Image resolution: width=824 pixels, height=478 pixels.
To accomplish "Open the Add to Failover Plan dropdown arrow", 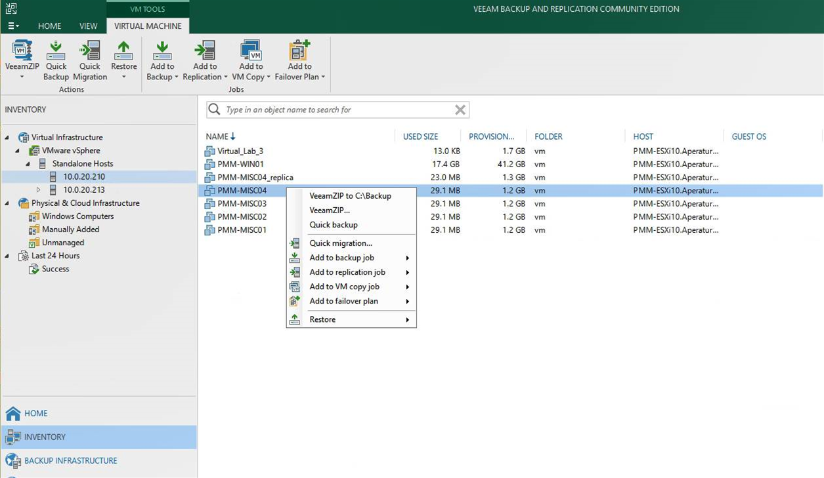I will (x=323, y=77).
